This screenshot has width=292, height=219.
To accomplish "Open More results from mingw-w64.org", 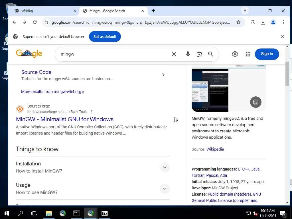I will pos(52,92).
